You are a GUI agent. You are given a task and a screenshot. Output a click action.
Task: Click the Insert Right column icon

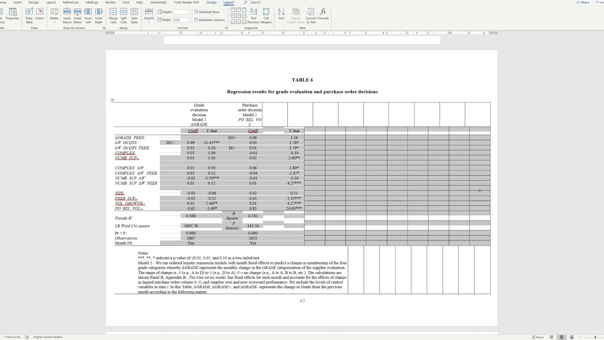[x=99, y=15]
